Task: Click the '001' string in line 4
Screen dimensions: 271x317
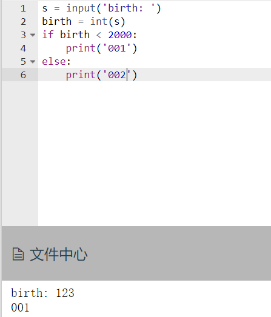Action: (117, 48)
